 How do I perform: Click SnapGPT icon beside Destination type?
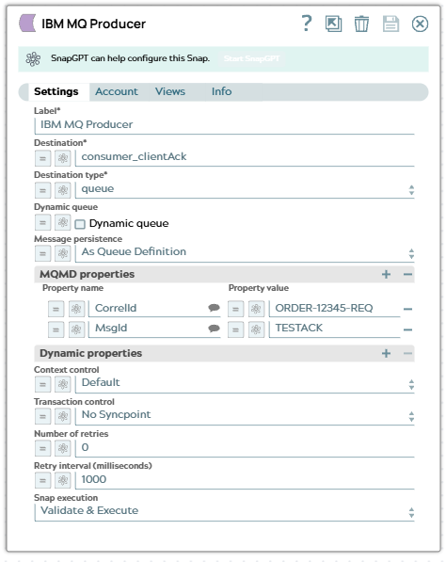coord(63,190)
